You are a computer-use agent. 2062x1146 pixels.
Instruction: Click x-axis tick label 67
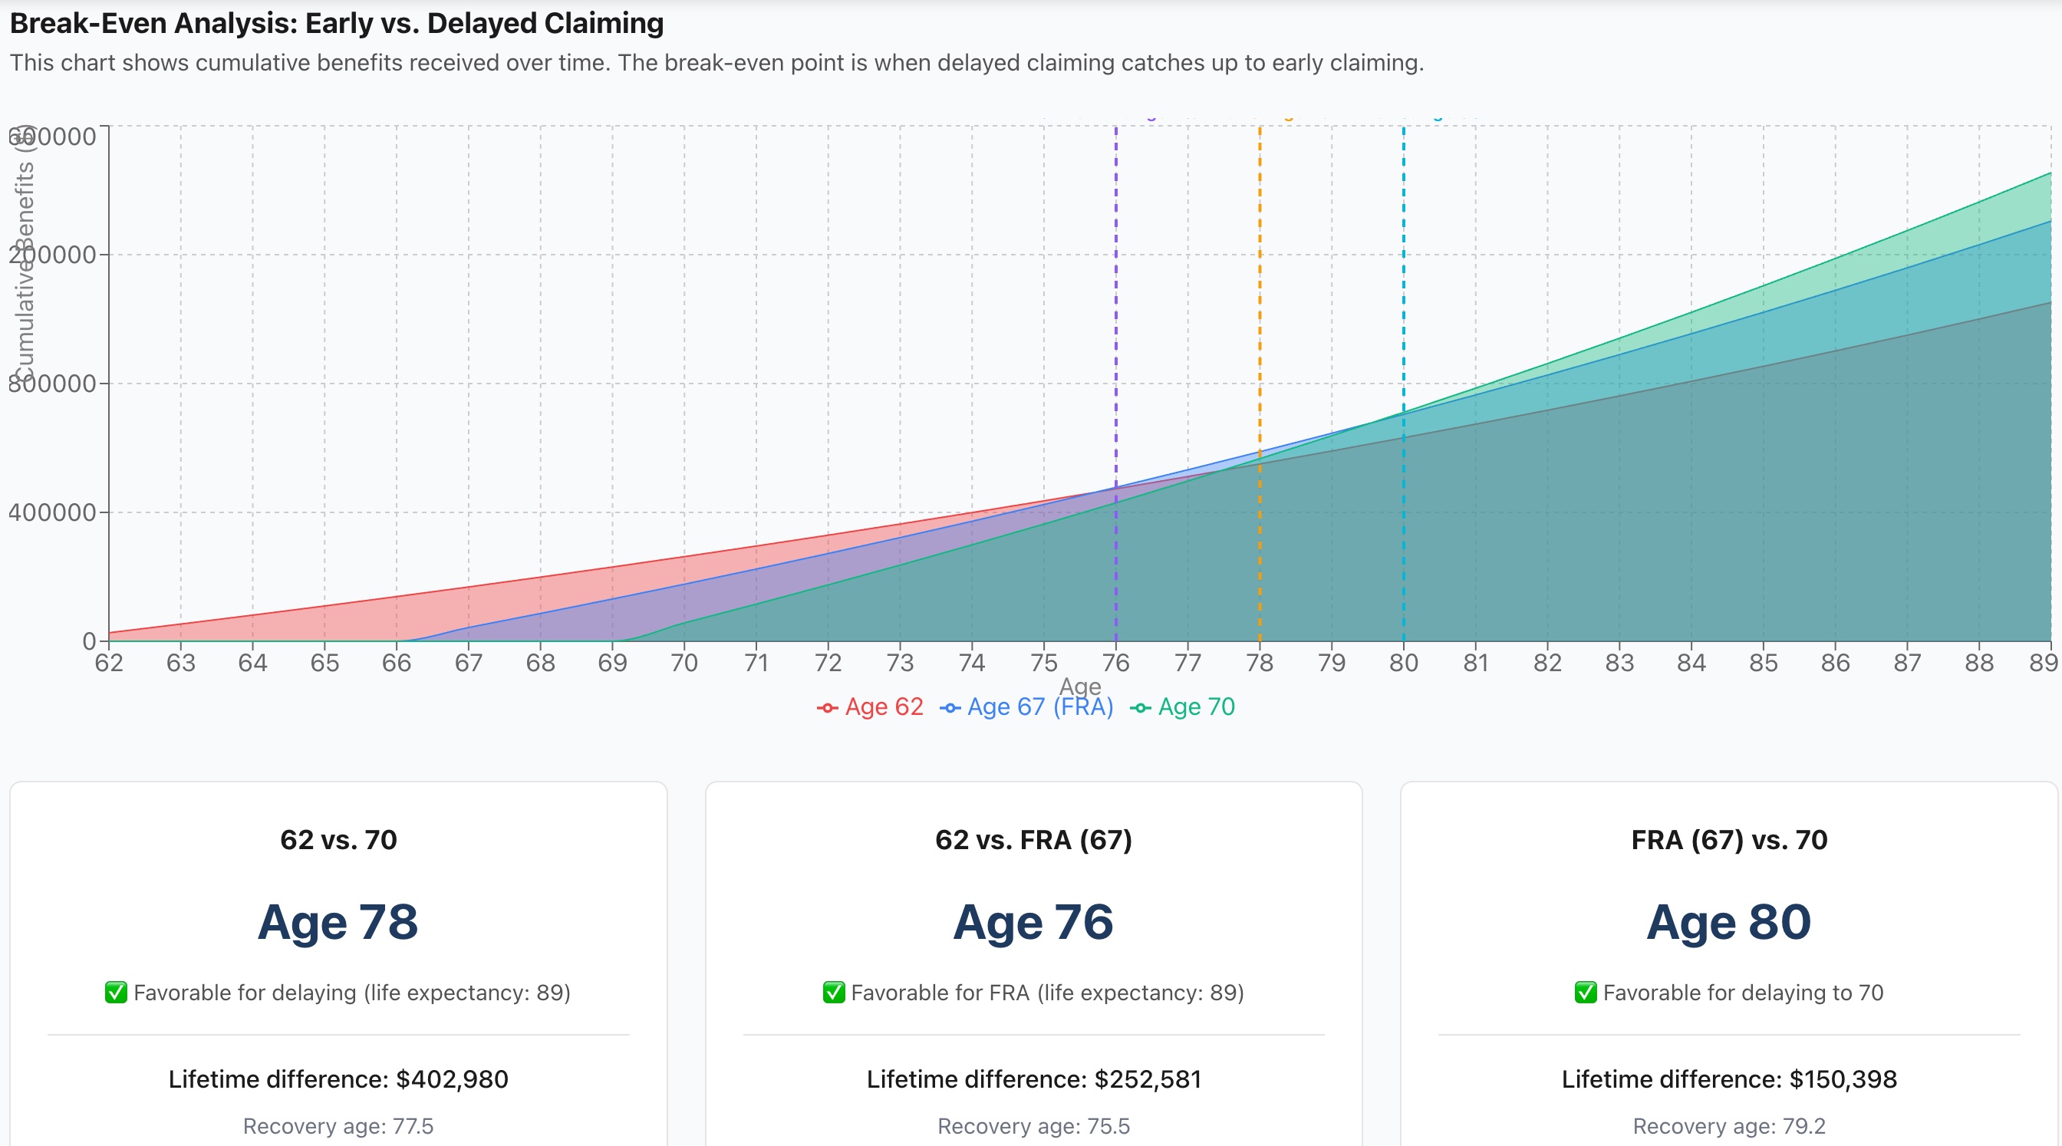468,663
